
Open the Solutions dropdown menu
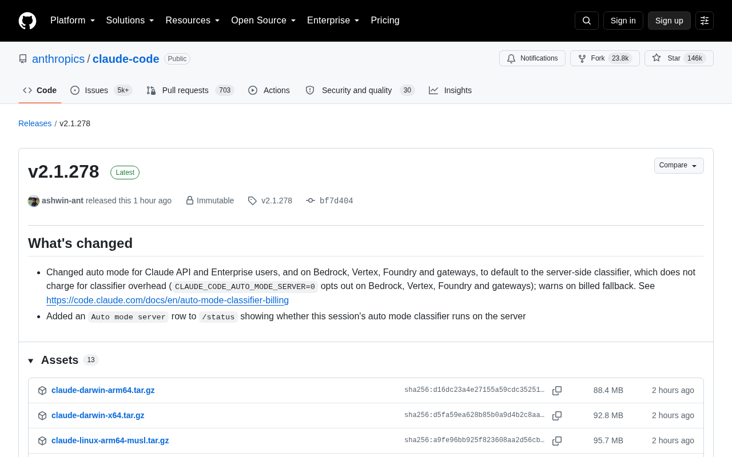click(x=130, y=21)
